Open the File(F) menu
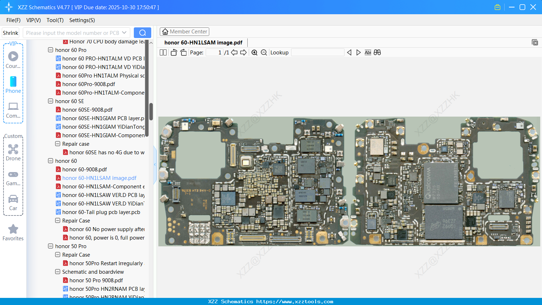542x305 pixels. pos(14,20)
